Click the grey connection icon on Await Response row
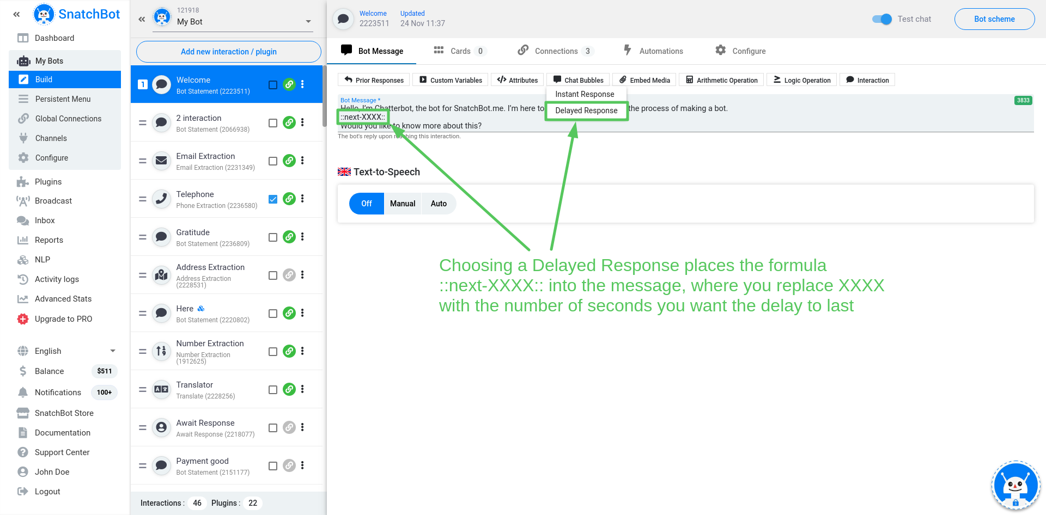This screenshot has width=1046, height=515. (289, 427)
